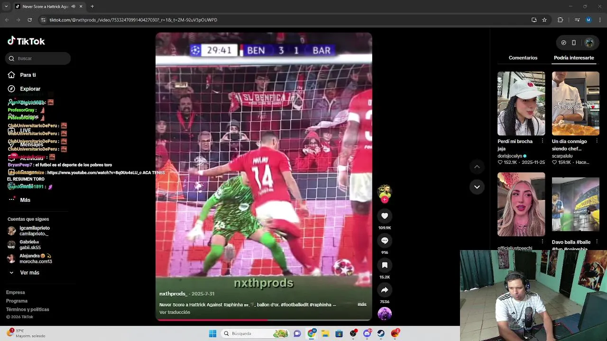Image resolution: width=607 pixels, height=341 pixels.
Task: Mute the tab using the speaker icon
Action: point(73,7)
